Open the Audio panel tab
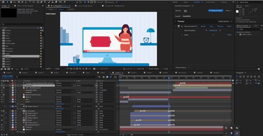 (247, 6)
